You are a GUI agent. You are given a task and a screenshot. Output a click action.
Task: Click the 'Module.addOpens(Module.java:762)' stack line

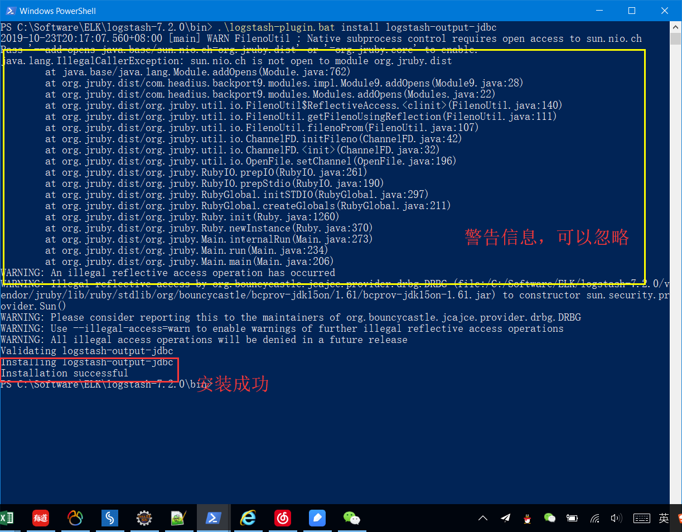tap(198, 72)
